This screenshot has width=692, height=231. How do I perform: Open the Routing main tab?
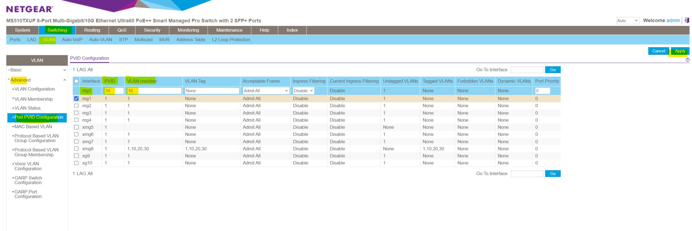pos(92,30)
